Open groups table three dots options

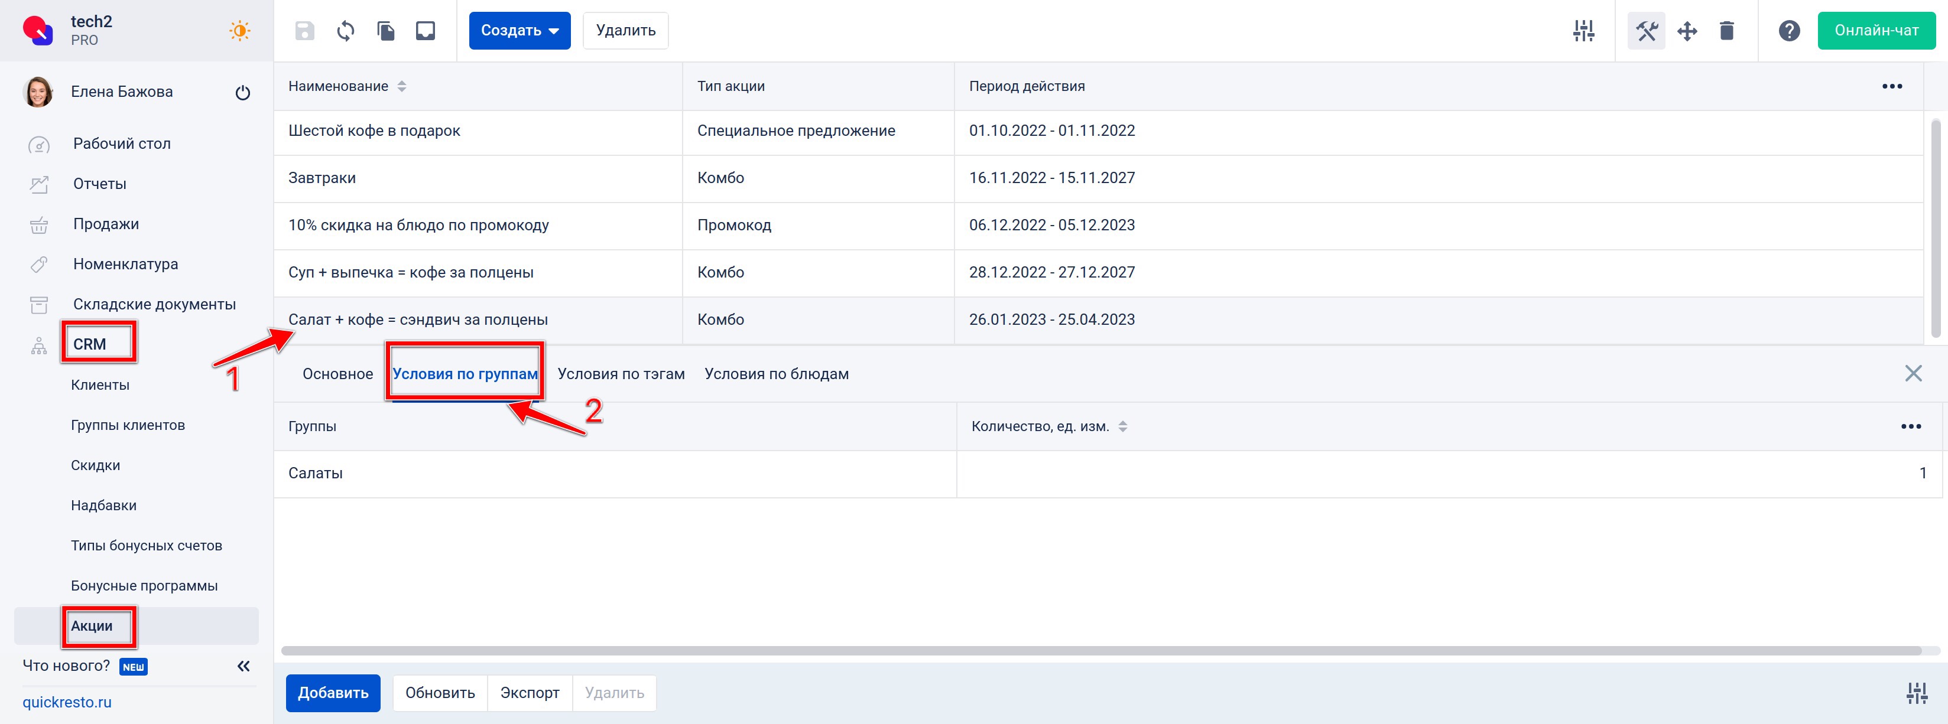click(x=1911, y=426)
